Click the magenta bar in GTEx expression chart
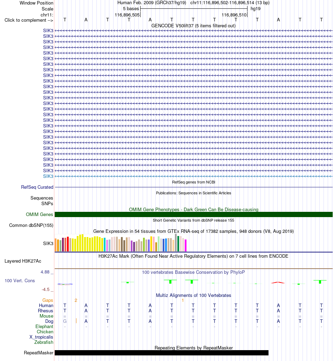 tap(185, 245)
